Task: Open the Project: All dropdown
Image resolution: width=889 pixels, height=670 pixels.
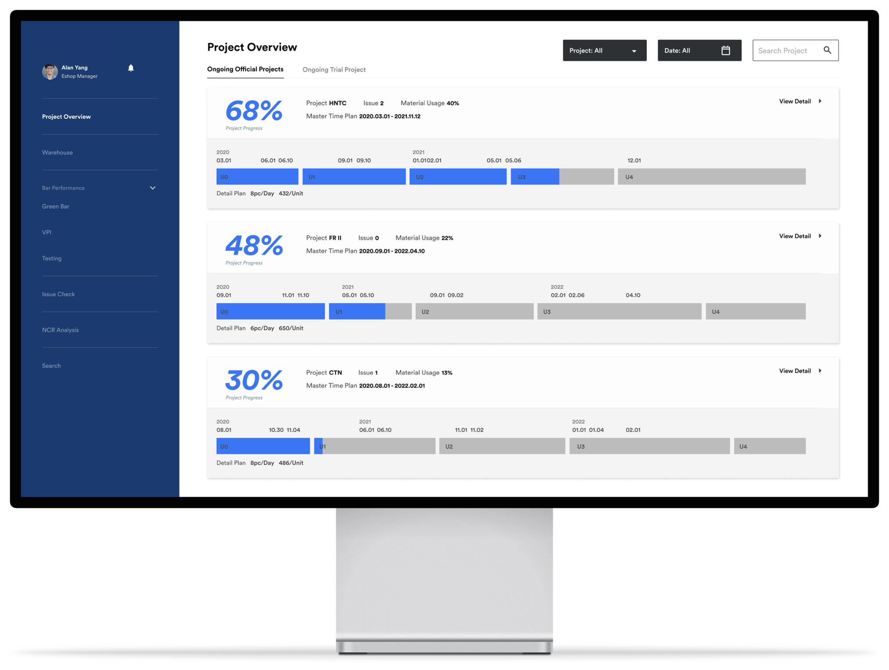Action: click(x=604, y=50)
